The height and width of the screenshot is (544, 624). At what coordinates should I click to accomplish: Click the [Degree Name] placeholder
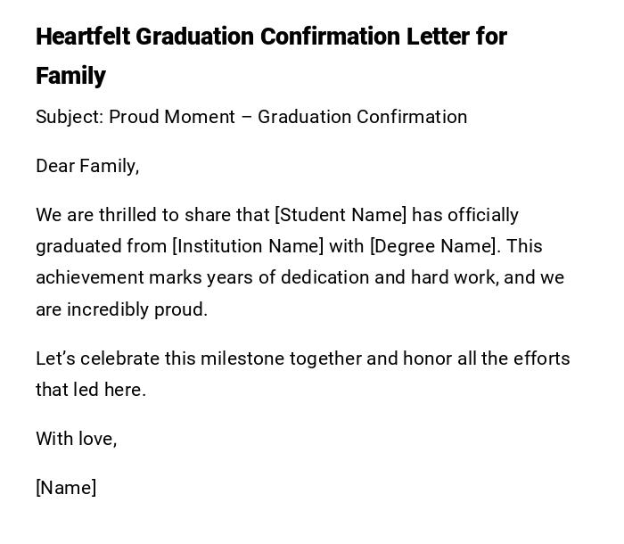432,246
